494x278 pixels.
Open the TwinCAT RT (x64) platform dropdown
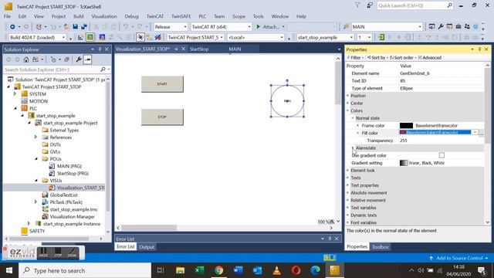click(249, 27)
